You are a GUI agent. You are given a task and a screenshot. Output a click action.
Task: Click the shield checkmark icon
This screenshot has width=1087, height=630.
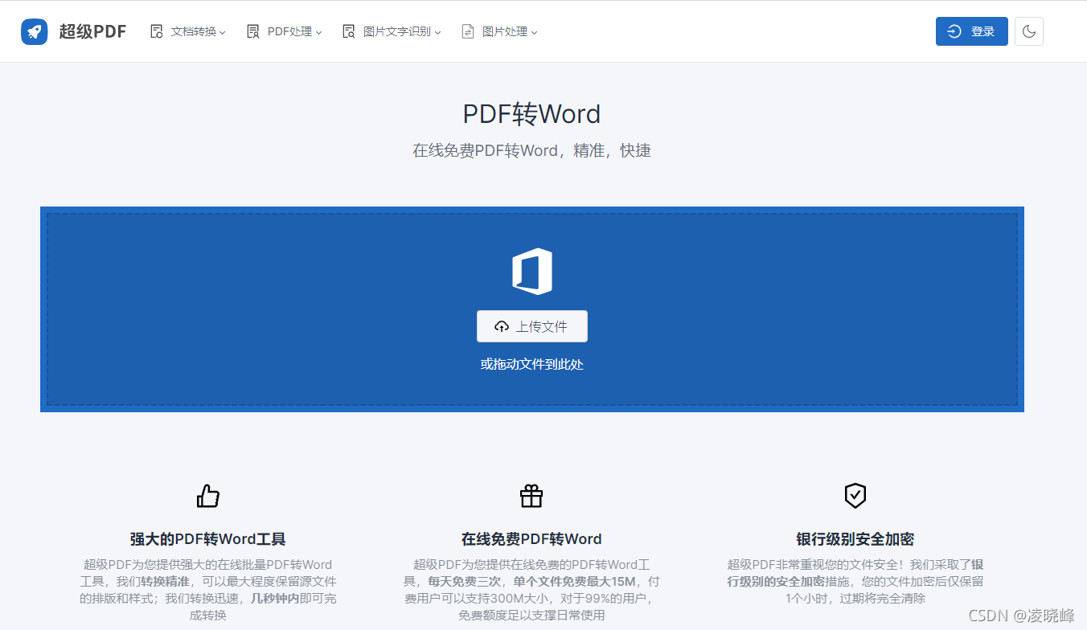click(855, 496)
